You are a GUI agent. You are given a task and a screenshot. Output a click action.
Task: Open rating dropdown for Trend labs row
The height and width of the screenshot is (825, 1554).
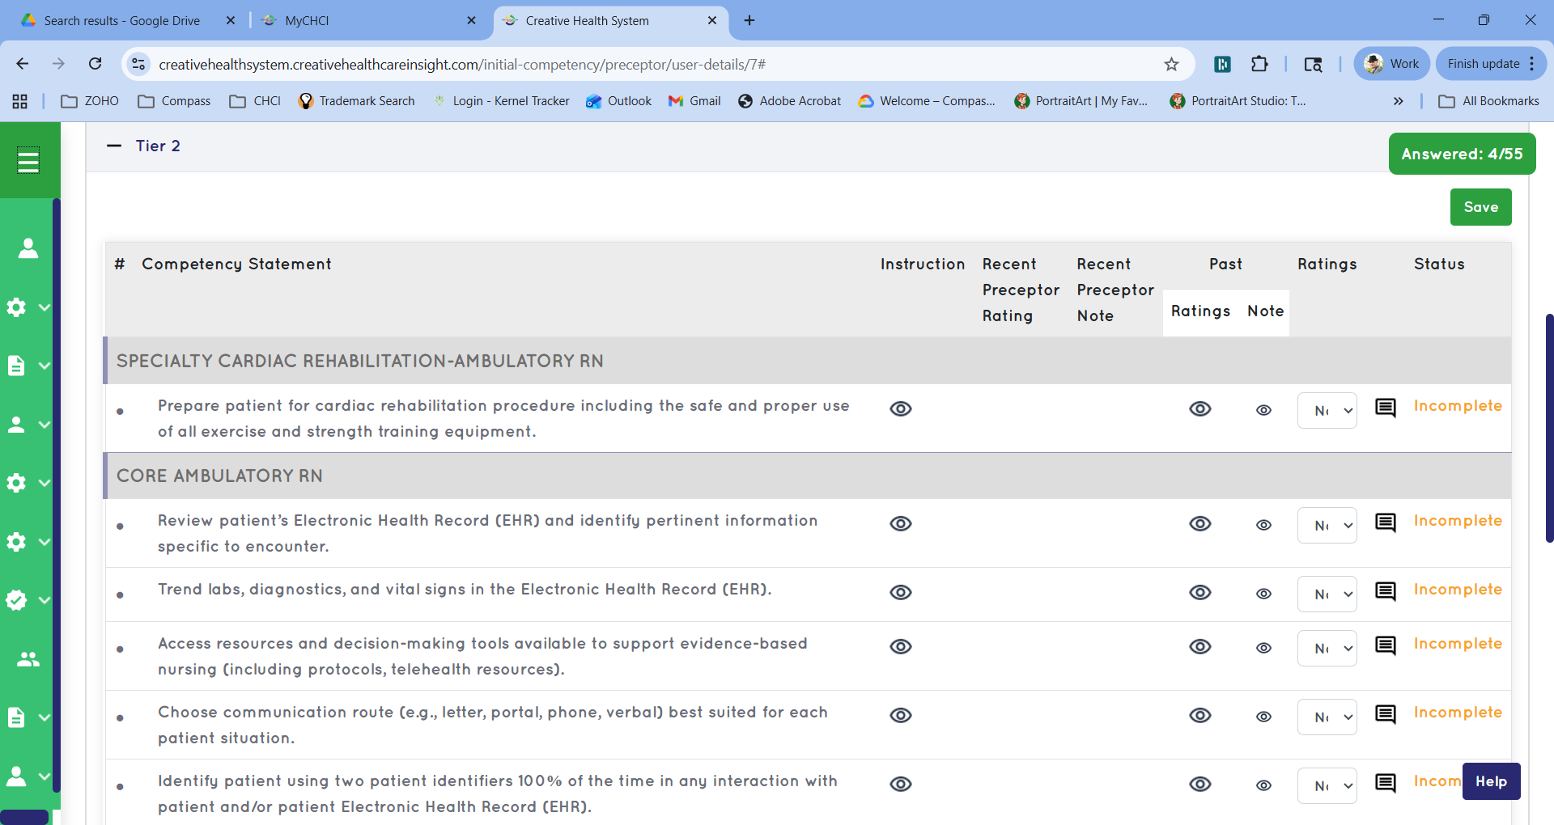(x=1327, y=594)
